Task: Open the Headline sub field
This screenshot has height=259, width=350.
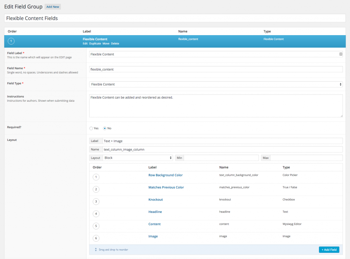Action: [155, 212]
